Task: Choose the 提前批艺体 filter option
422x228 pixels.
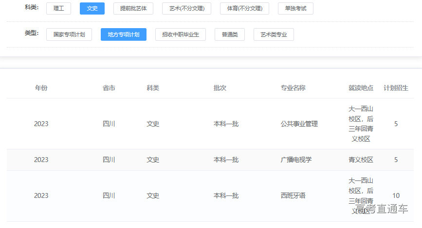Action: [133, 9]
